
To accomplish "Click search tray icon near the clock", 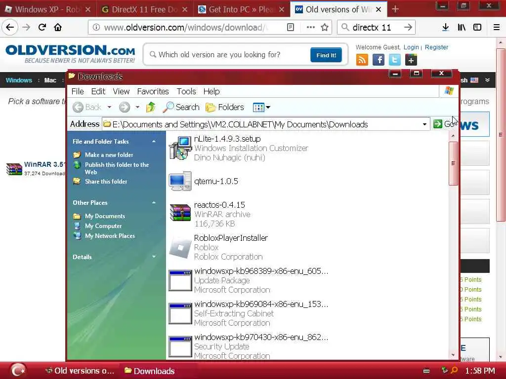I will (455, 371).
